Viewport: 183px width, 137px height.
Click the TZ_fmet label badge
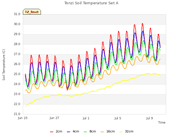(32, 12)
